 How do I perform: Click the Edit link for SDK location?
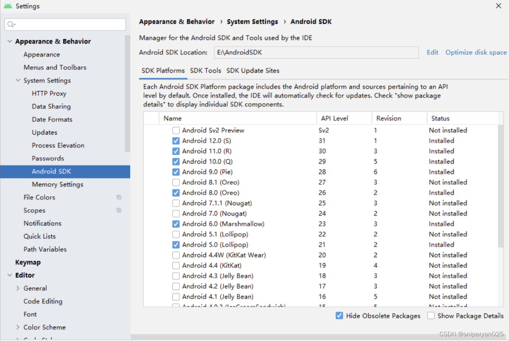(x=432, y=52)
